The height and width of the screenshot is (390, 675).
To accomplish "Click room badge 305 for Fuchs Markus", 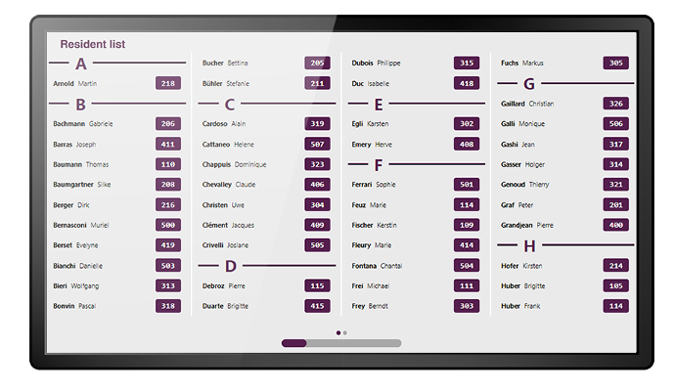I will coord(616,64).
